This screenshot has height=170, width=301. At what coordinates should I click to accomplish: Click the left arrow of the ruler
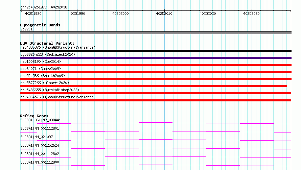point(21,11)
